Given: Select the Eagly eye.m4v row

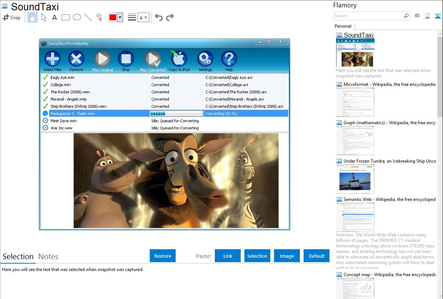Looking at the screenshot, I should (x=165, y=77).
